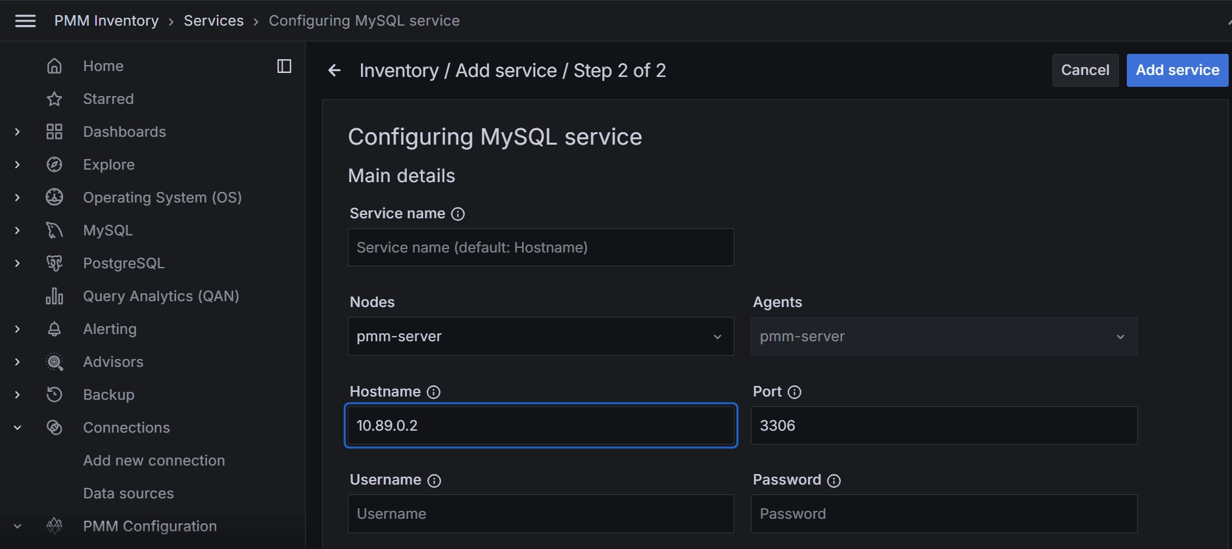Open the Query Analytics (QAN) section
This screenshot has height=549, width=1232.
(161, 296)
